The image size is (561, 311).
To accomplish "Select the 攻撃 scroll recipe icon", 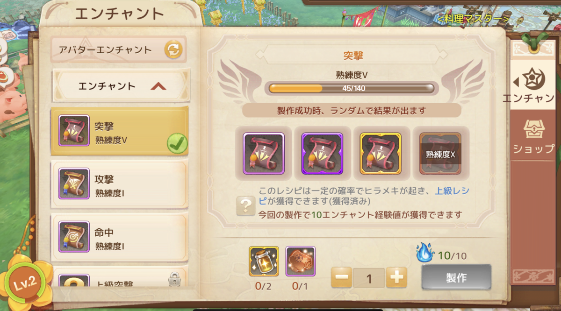I will (74, 184).
